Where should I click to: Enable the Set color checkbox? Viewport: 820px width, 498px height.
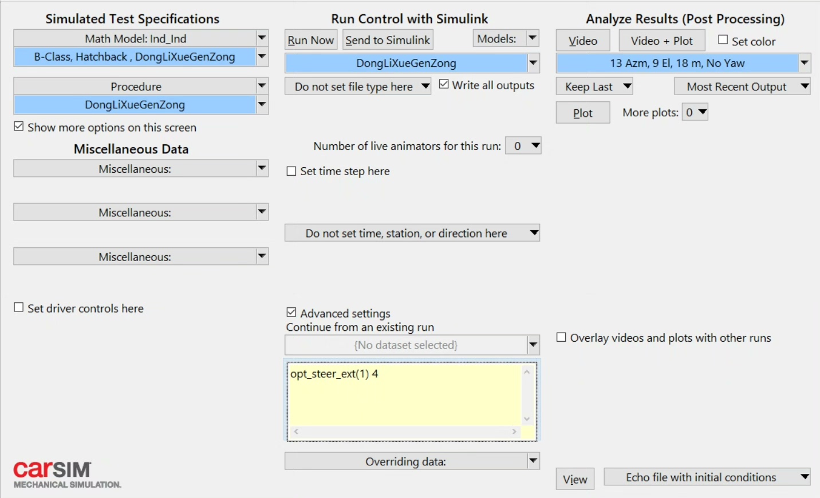tap(723, 40)
